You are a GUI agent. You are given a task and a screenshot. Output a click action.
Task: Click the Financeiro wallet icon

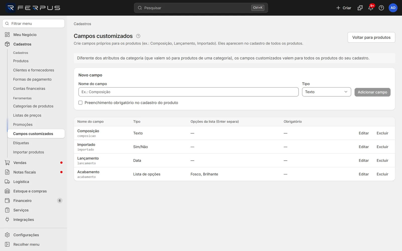point(7,201)
